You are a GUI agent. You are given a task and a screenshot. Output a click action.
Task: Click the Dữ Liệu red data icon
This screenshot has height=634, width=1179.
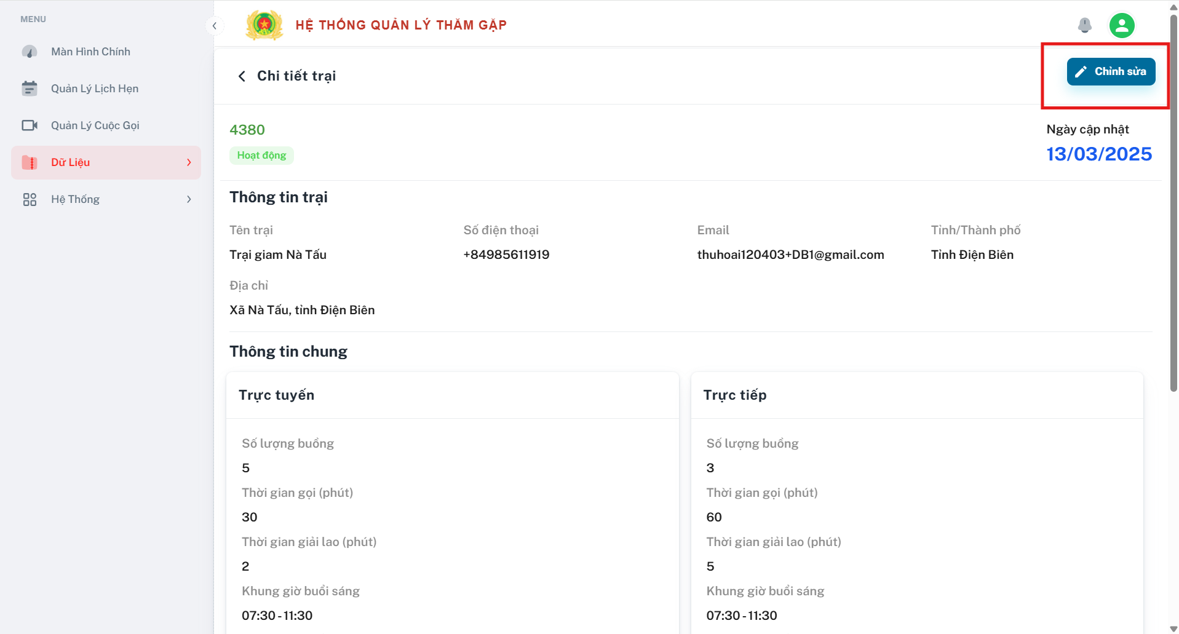tap(30, 162)
